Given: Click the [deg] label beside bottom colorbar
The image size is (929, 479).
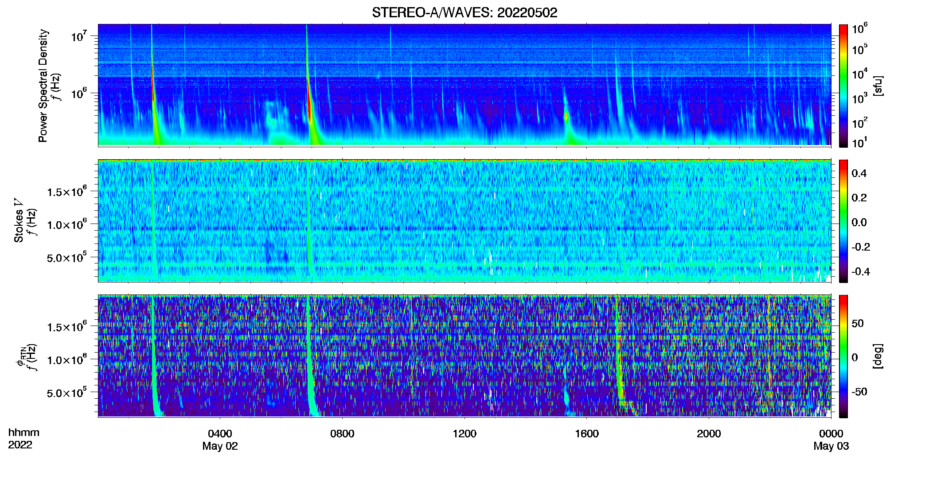Looking at the screenshot, I should coord(878,356).
